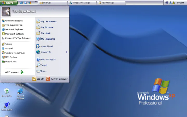The height and width of the screenshot is (117, 187).
Task: Start Windows Media Player
Action: coord(13,53)
